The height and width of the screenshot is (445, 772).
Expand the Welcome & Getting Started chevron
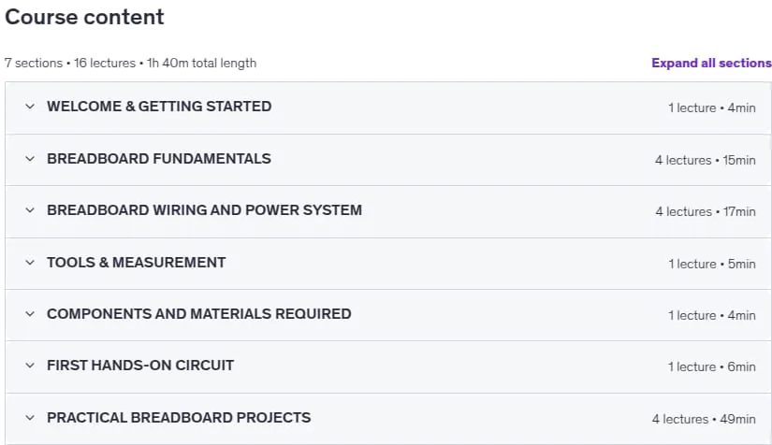(30, 107)
